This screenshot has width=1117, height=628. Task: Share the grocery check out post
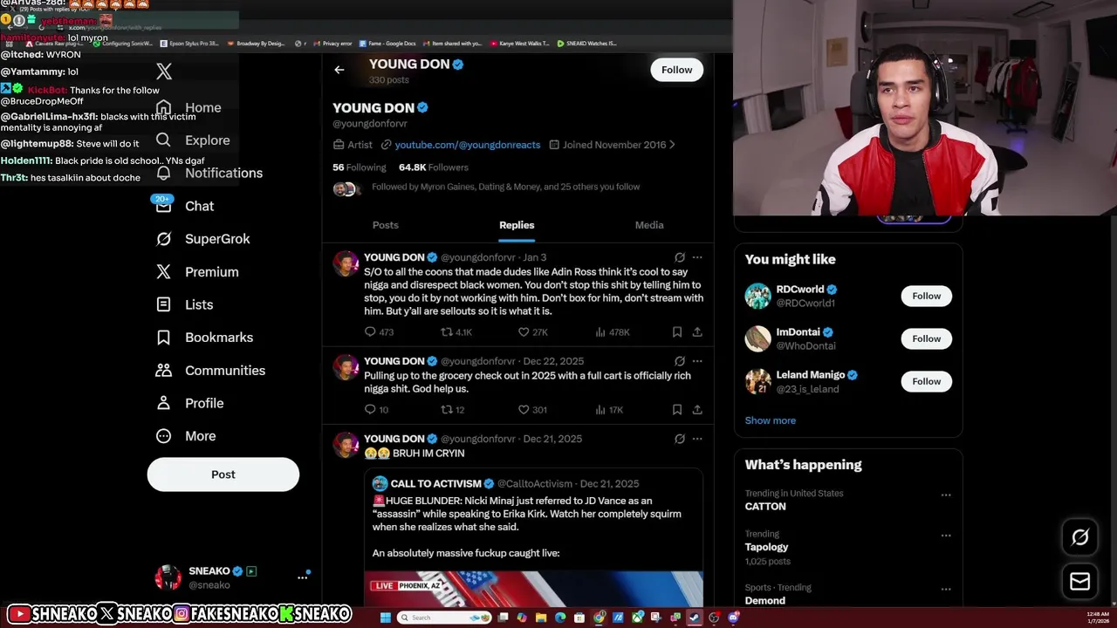click(697, 409)
